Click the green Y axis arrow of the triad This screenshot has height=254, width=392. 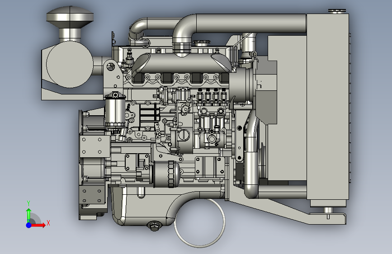click(x=29, y=215)
